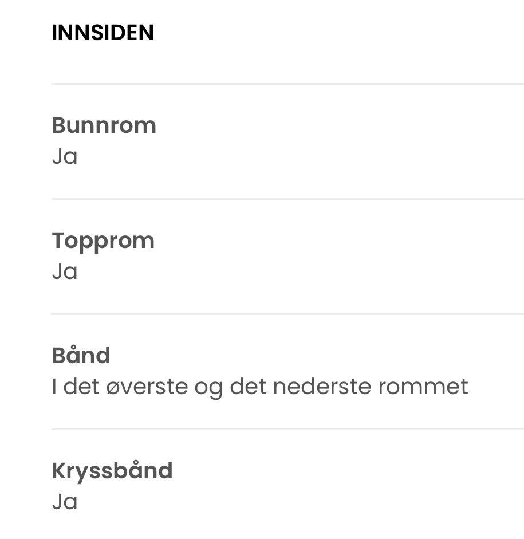
Task: Select the Bunnrom specification label
Action: (x=104, y=125)
